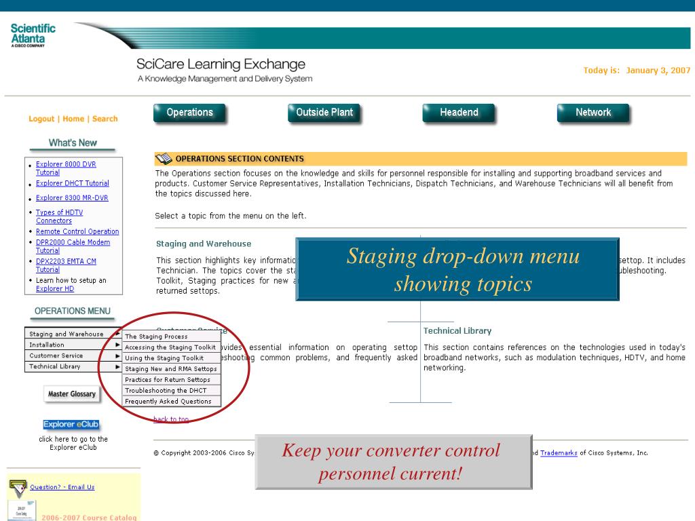
Task: Click the January 3, 2007 date text
Action: click(658, 70)
